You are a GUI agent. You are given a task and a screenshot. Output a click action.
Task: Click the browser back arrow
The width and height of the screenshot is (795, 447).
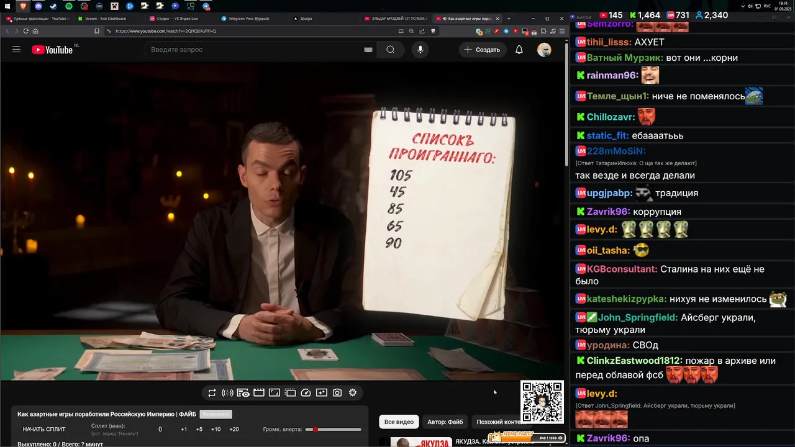click(8, 31)
